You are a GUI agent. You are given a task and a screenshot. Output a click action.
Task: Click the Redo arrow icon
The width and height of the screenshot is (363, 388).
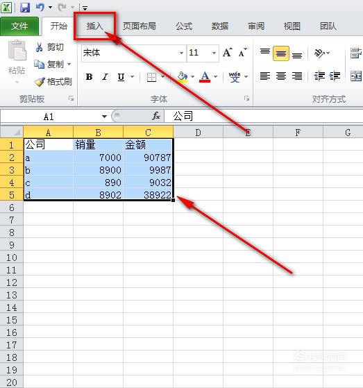(x=61, y=7)
